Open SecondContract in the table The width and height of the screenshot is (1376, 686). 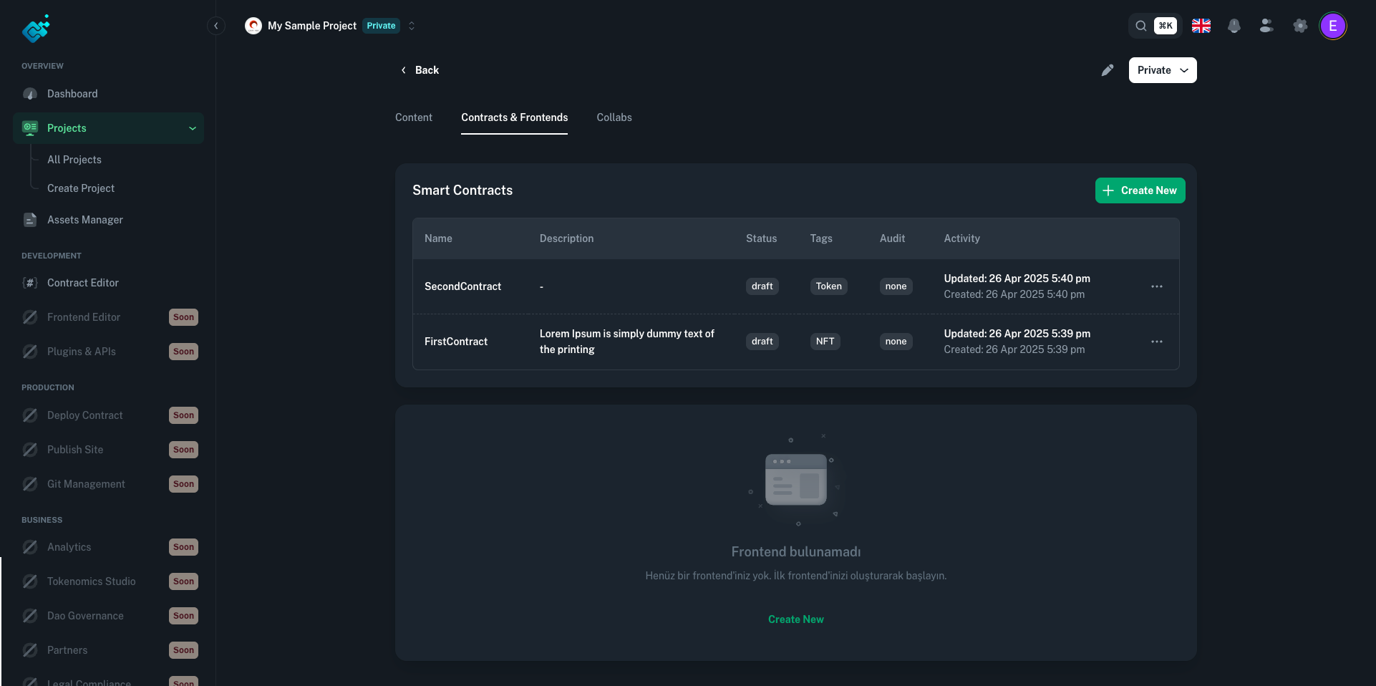pos(462,286)
